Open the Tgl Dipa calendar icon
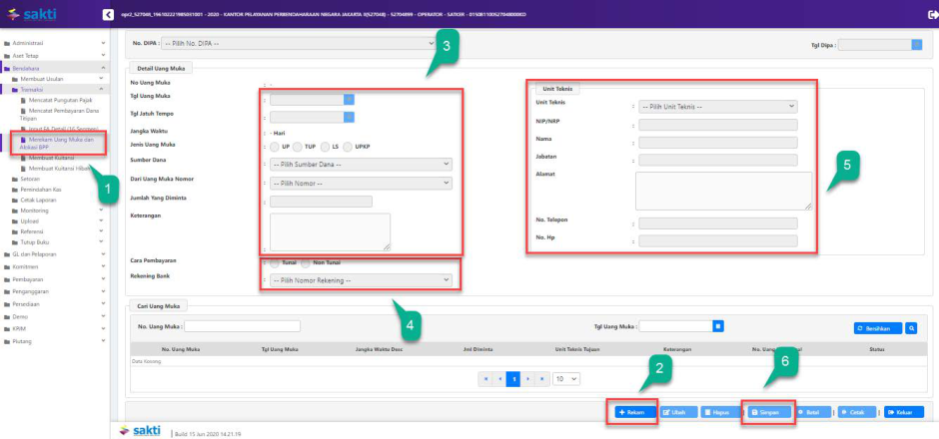The height and width of the screenshot is (439, 939). (x=916, y=44)
